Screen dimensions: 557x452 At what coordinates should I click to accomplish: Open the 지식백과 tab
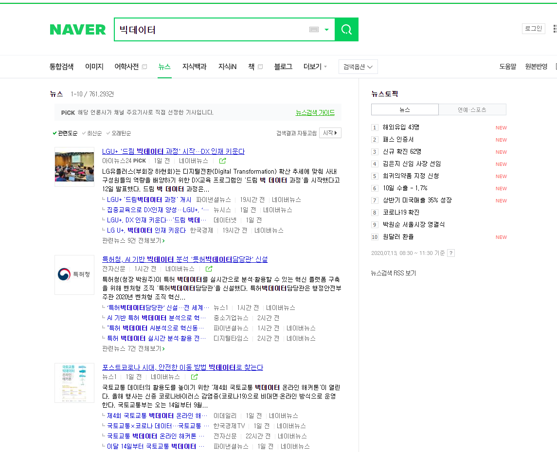pos(194,67)
